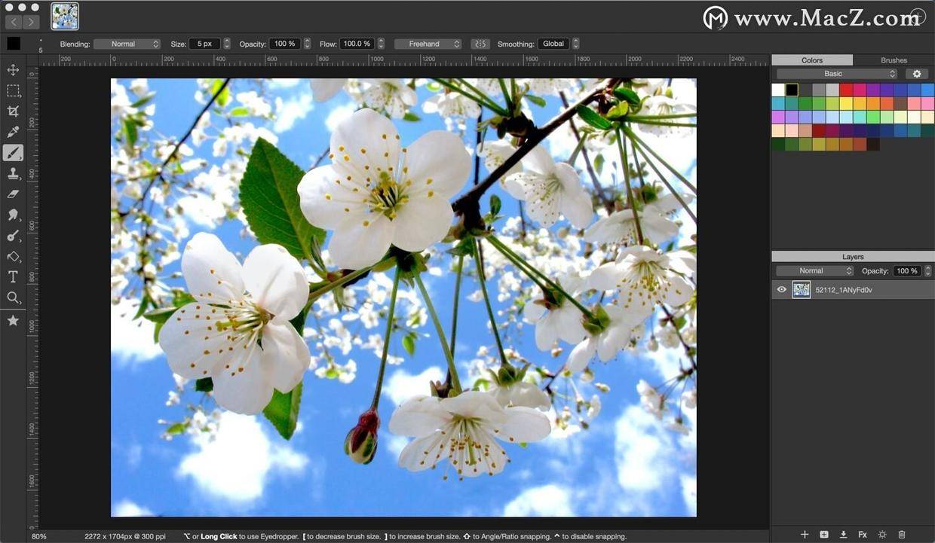Select the Eraser tool
Viewport: 935px width, 543px height.
(x=13, y=194)
